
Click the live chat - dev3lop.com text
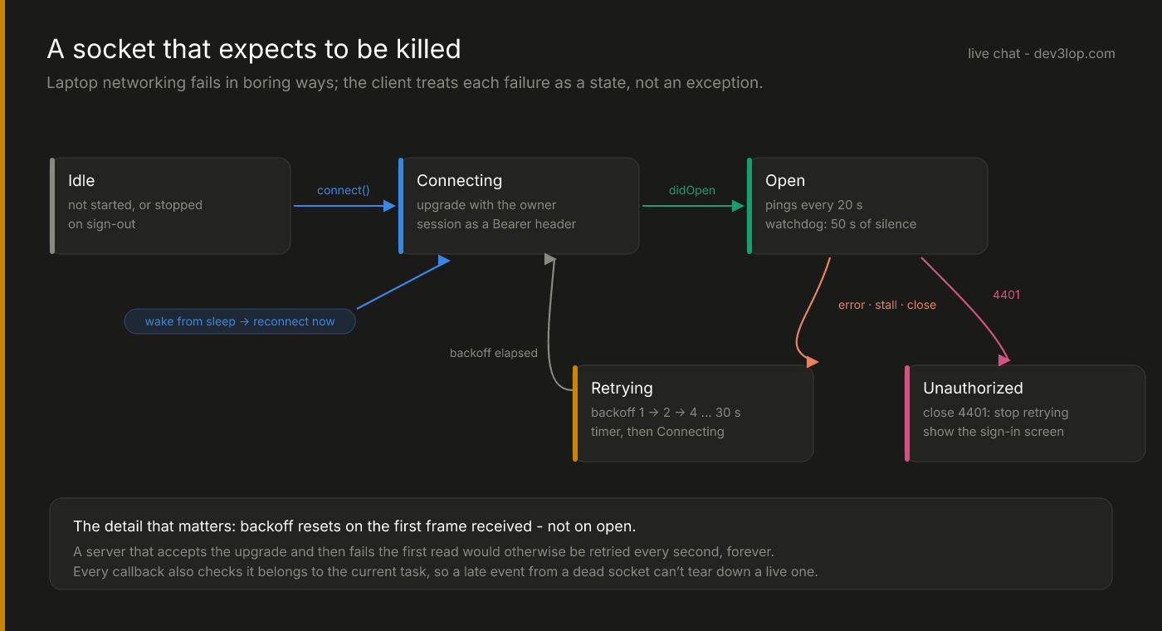1042,53
